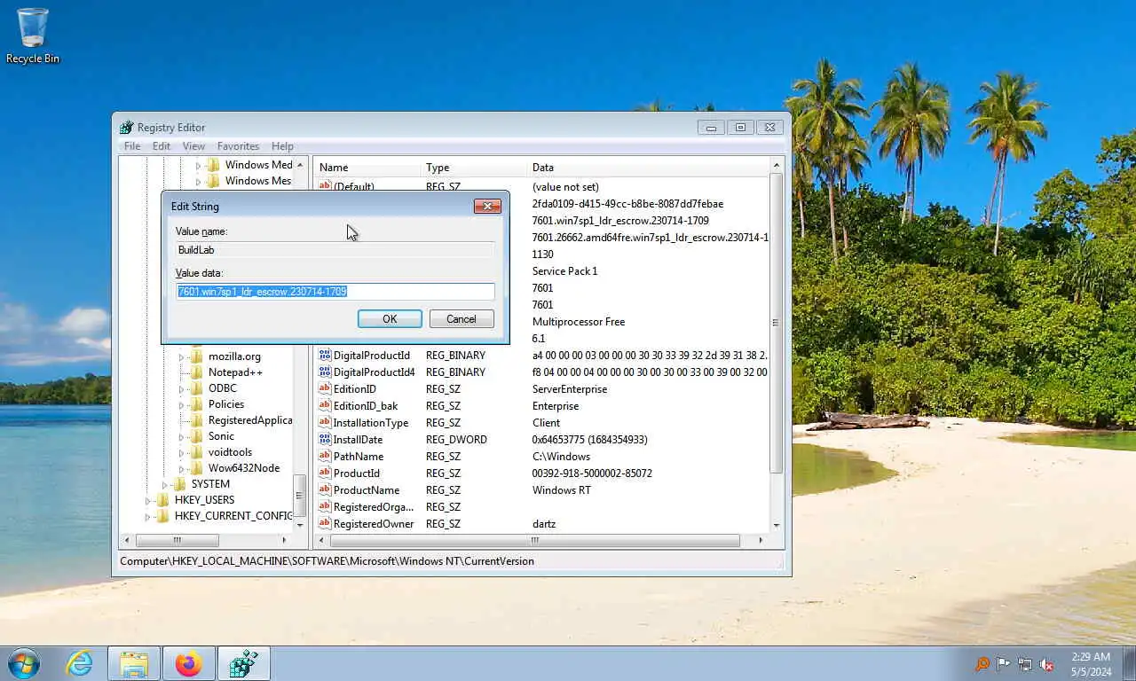The width and height of the screenshot is (1136, 681).
Task: Open the View menu
Action: click(x=193, y=146)
